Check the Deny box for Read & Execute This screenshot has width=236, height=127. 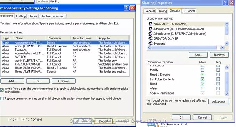pyautogui.click(x=218, y=75)
